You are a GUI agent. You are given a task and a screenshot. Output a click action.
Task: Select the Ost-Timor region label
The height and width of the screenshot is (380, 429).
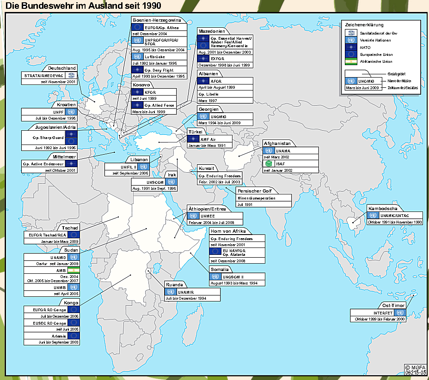tap(394, 305)
